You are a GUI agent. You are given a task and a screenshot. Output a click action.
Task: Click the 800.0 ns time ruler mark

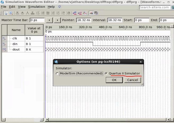coord(145,27)
